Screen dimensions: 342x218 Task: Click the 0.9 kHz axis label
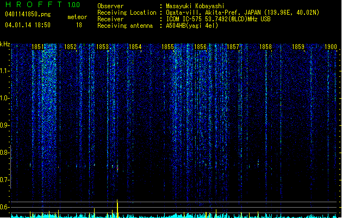click(4, 125)
